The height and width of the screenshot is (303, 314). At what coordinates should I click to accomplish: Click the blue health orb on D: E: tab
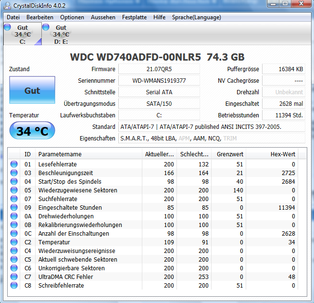click(46, 27)
